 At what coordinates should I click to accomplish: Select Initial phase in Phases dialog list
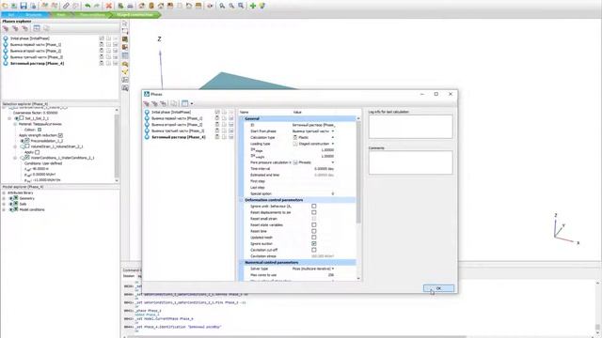(x=171, y=113)
